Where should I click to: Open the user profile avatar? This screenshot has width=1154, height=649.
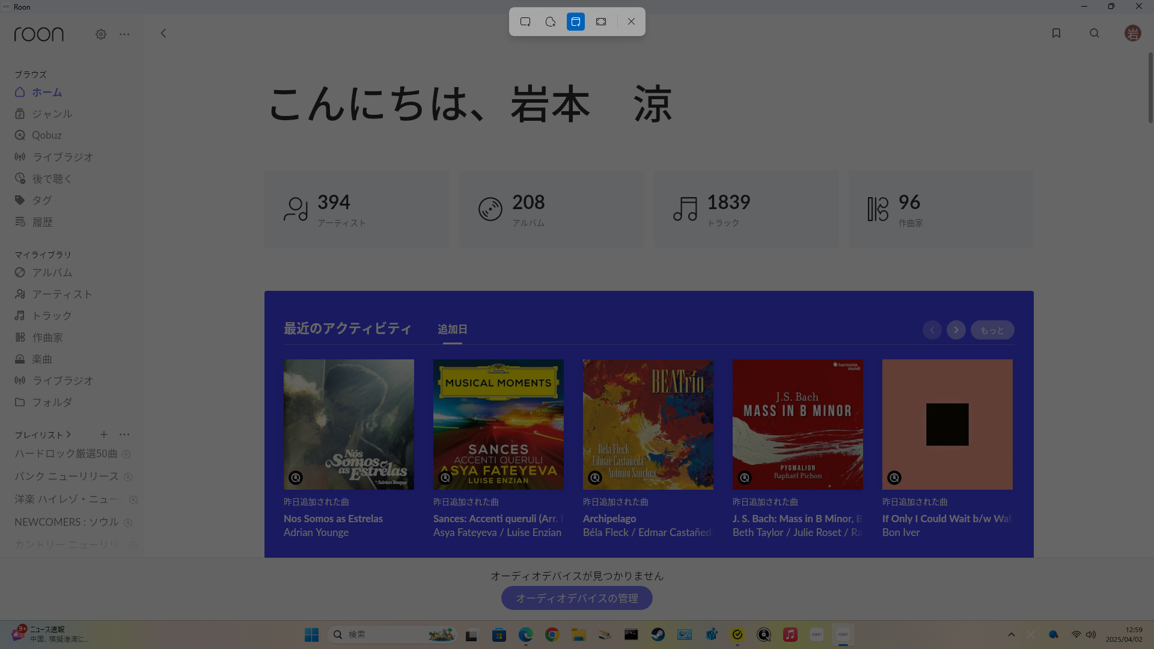tap(1133, 34)
